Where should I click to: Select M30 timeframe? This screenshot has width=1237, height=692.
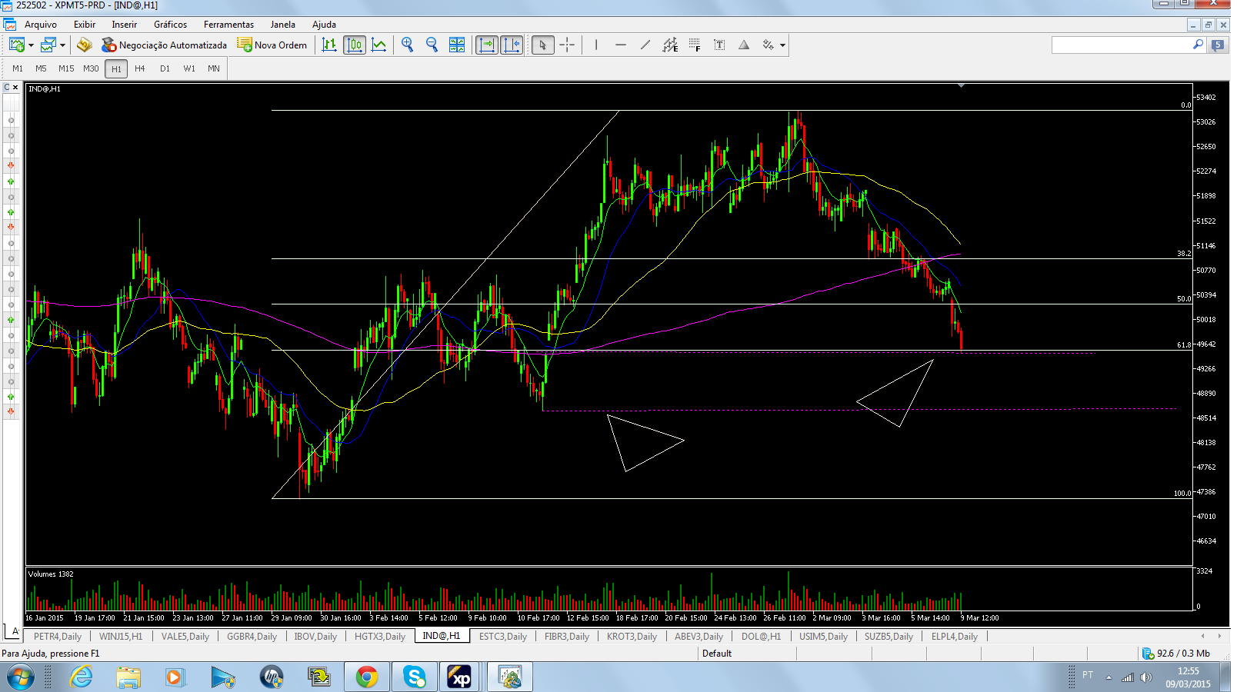click(x=91, y=68)
